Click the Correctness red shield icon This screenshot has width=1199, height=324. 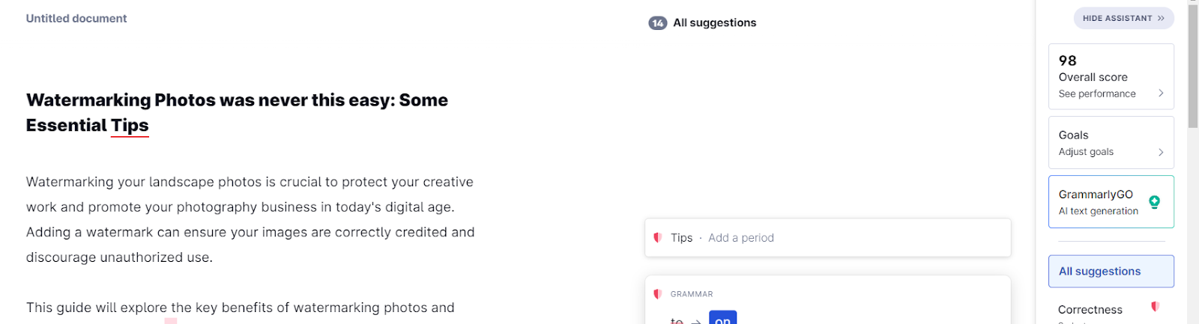[x=1155, y=307]
